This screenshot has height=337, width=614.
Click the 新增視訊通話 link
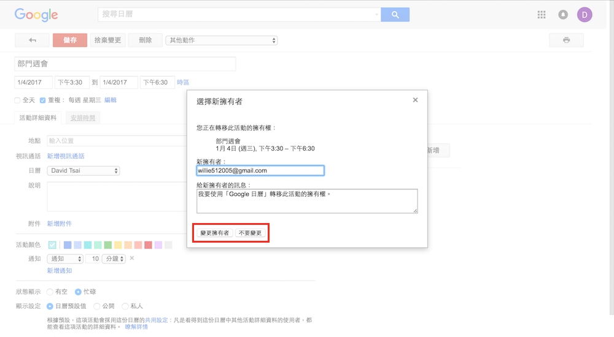coord(66,156)
